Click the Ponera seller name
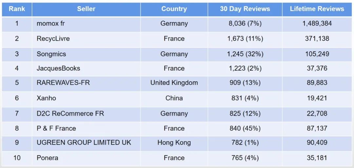The image size is (354, 168). tap(48, 158)
